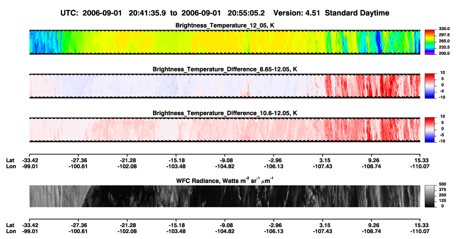
Task: Click longitude -102.08 on the bottom axis
Action: coord(127,231)
